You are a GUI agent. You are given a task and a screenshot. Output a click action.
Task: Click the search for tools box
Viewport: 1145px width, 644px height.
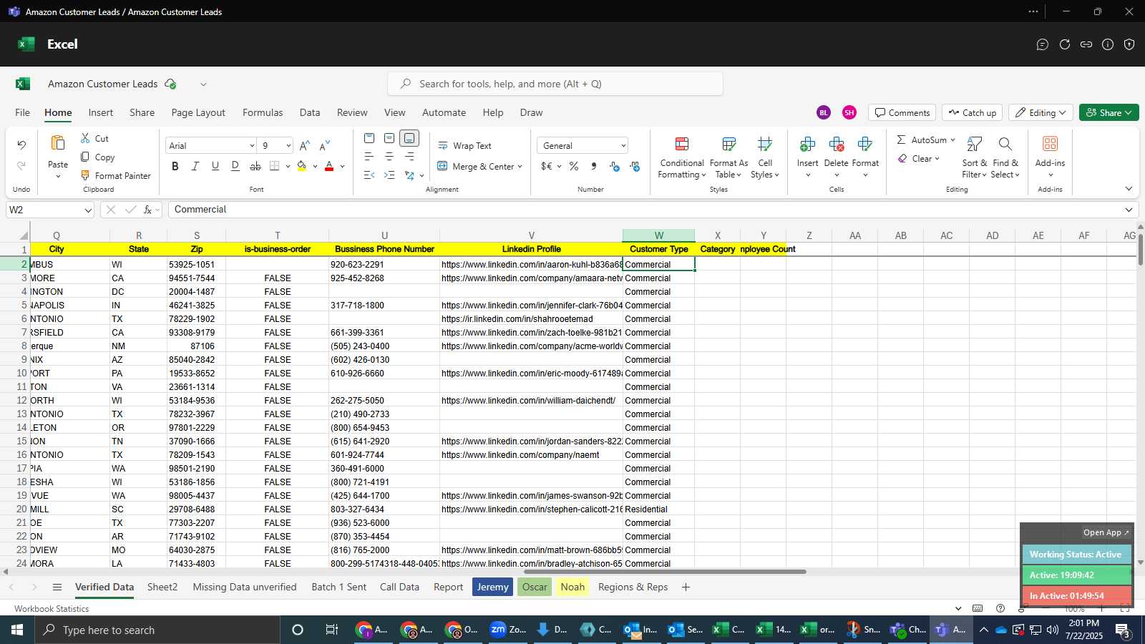pyautogui.click(x=555, y=84)
